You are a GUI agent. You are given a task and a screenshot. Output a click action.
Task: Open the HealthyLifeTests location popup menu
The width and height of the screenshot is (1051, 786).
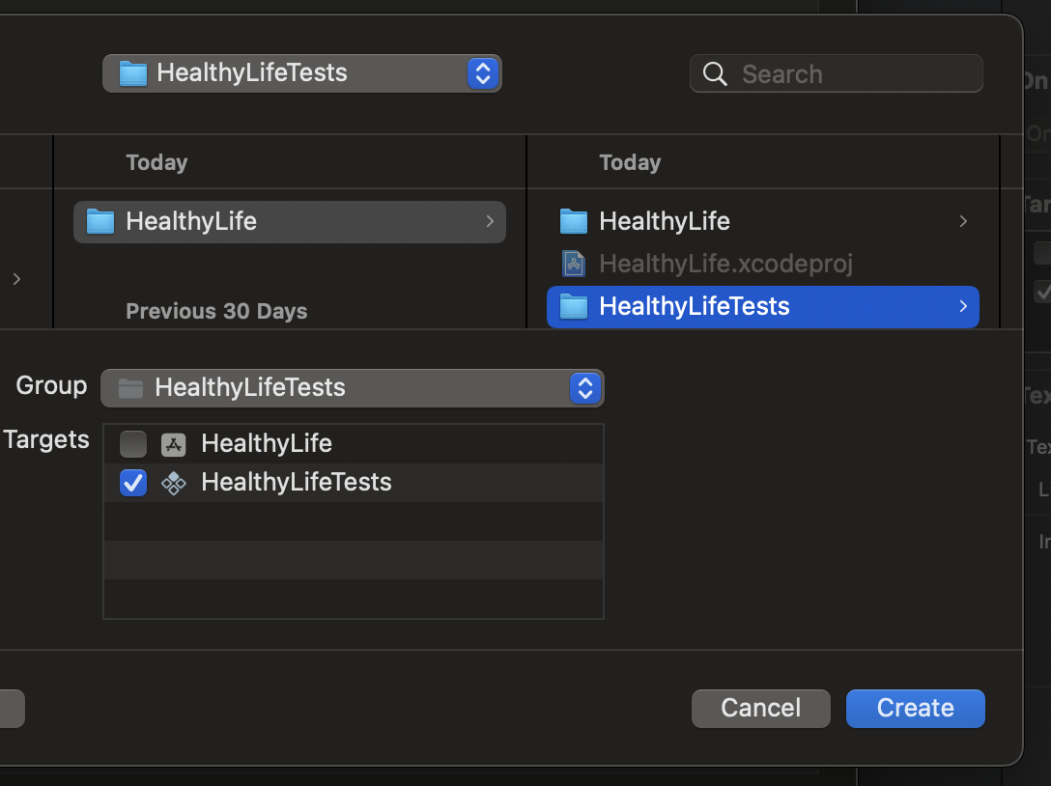(302, 73)
